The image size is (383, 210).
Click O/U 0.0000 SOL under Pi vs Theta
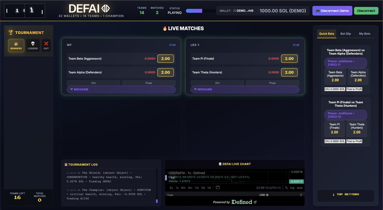(335, 141)
